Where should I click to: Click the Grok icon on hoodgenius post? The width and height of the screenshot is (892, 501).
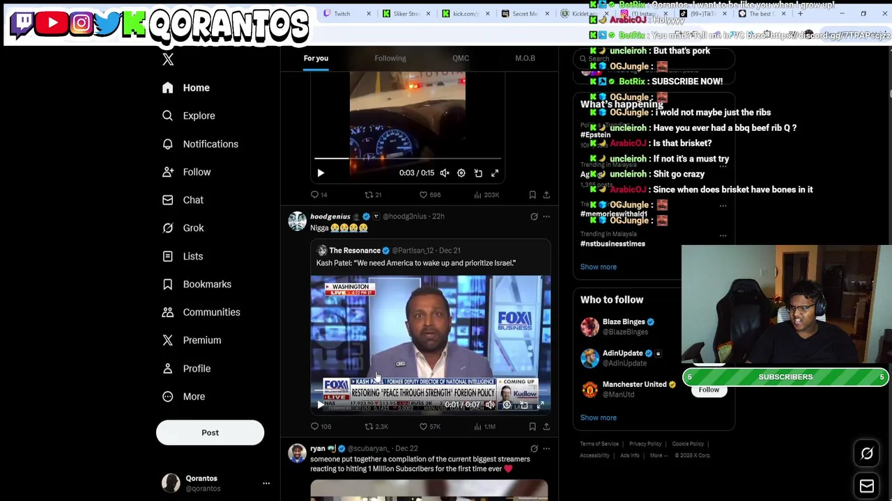(534, 216)
